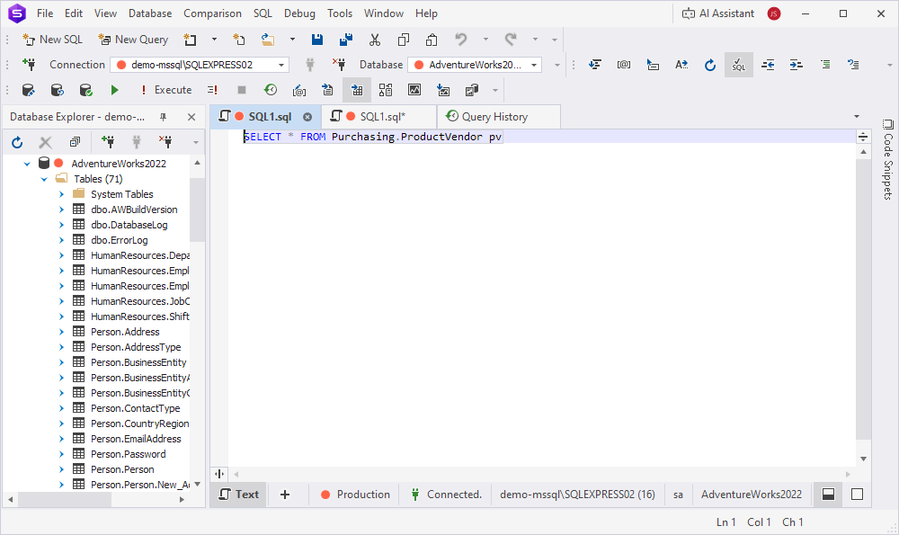This screenshot has width=899, height=535.
Task: Click the Save All documents icon
Action: pos(345,39)
